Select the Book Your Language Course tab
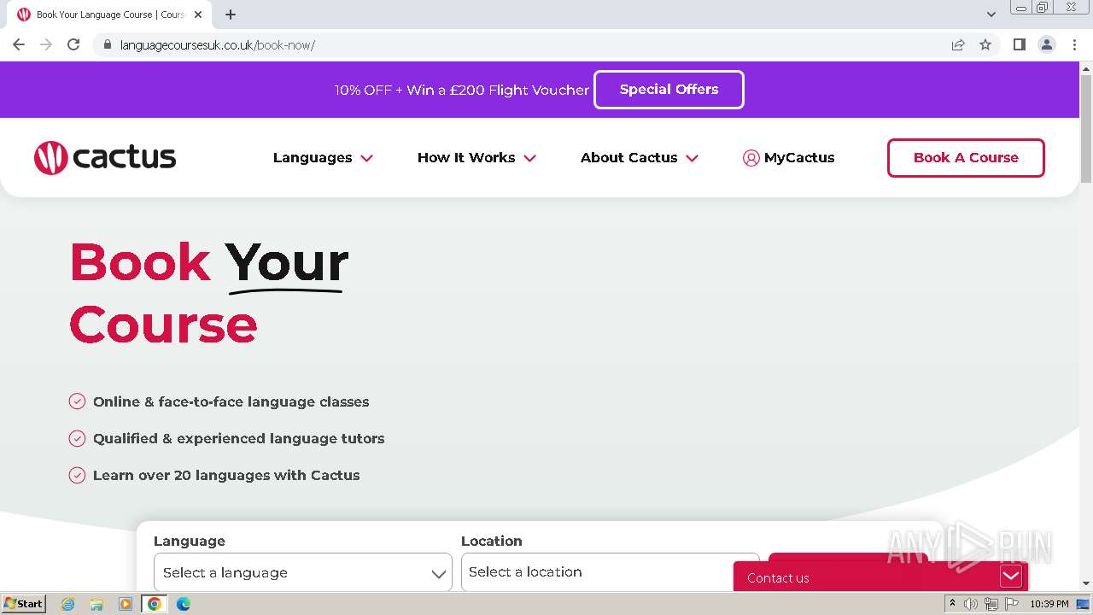Viewport: 1093px width, 615px height. click(x=109, y=15)
